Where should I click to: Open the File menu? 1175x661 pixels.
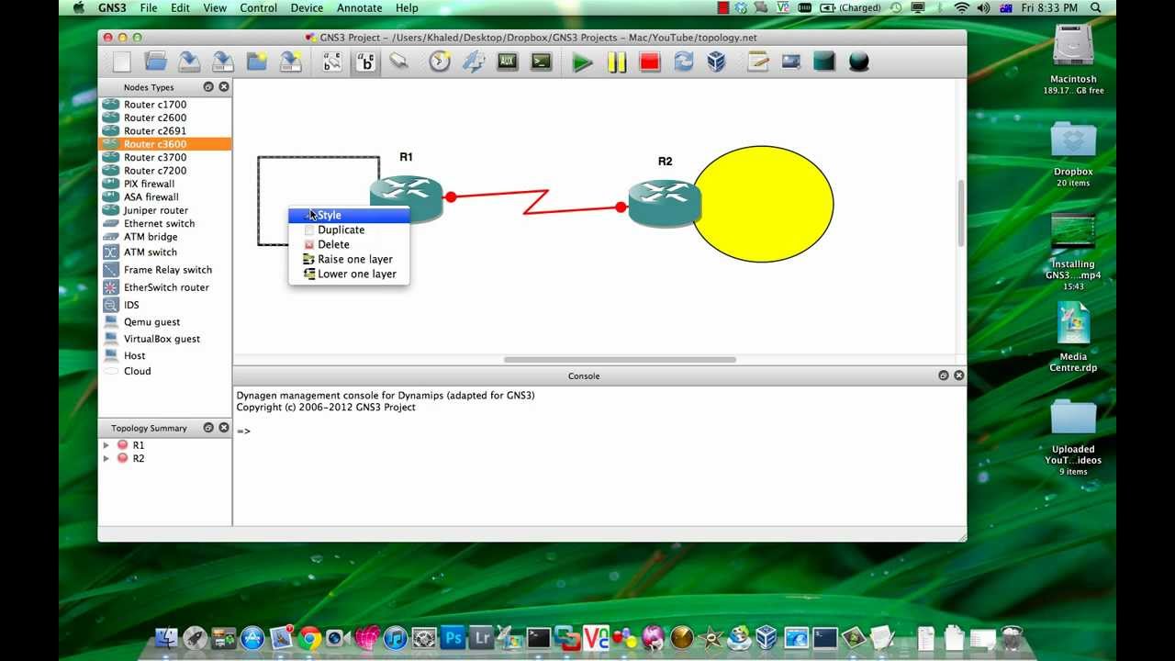click(x=149, y=7)
